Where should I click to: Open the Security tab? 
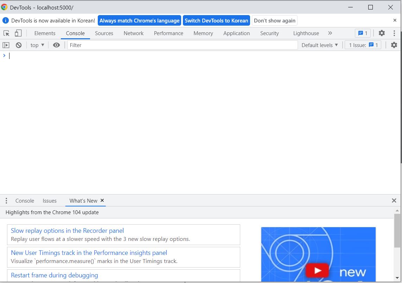(269, 33)
